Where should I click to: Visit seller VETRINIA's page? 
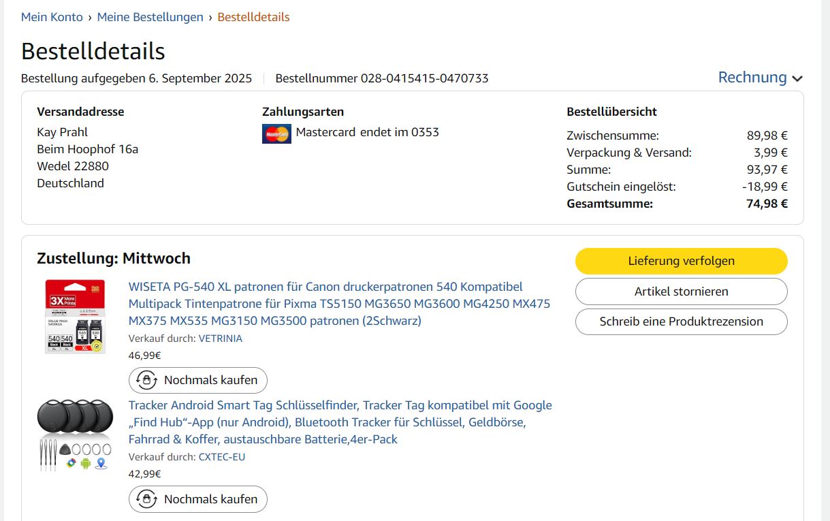click(220, 338)
